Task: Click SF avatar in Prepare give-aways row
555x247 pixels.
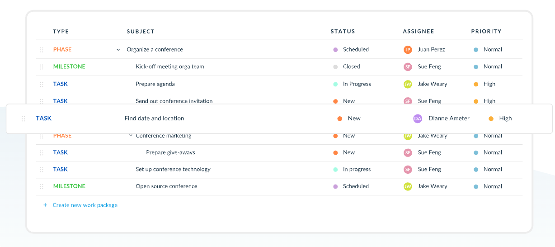Action: pyautogui.click(x=408, y=153)
